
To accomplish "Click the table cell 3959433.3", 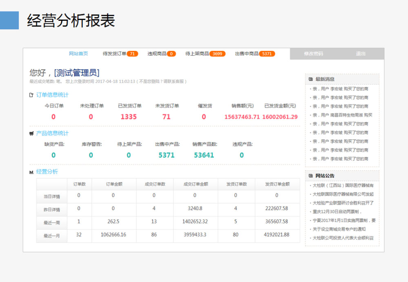I will (x=195, y=235).
